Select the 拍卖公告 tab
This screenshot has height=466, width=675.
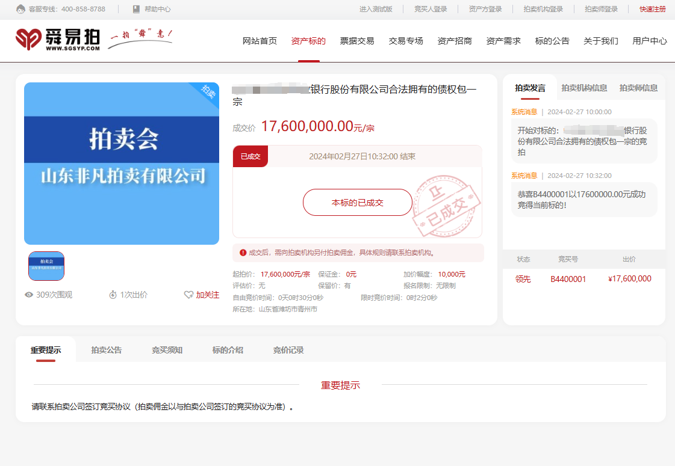point(107,351)
